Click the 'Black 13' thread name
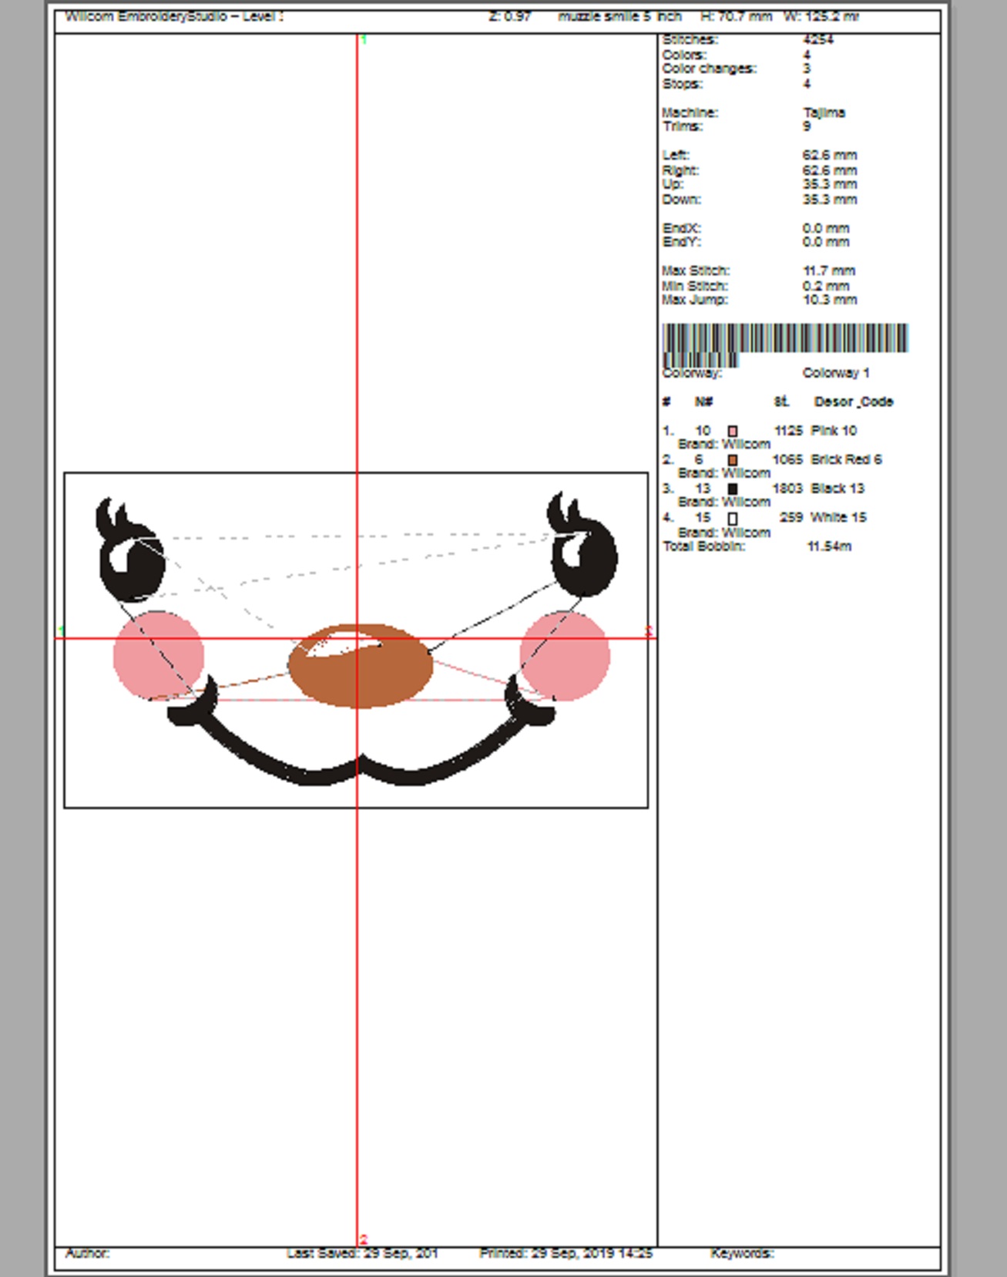Image resolution: width=1007 pixels, height=1277 pixels. pos(837,489)
